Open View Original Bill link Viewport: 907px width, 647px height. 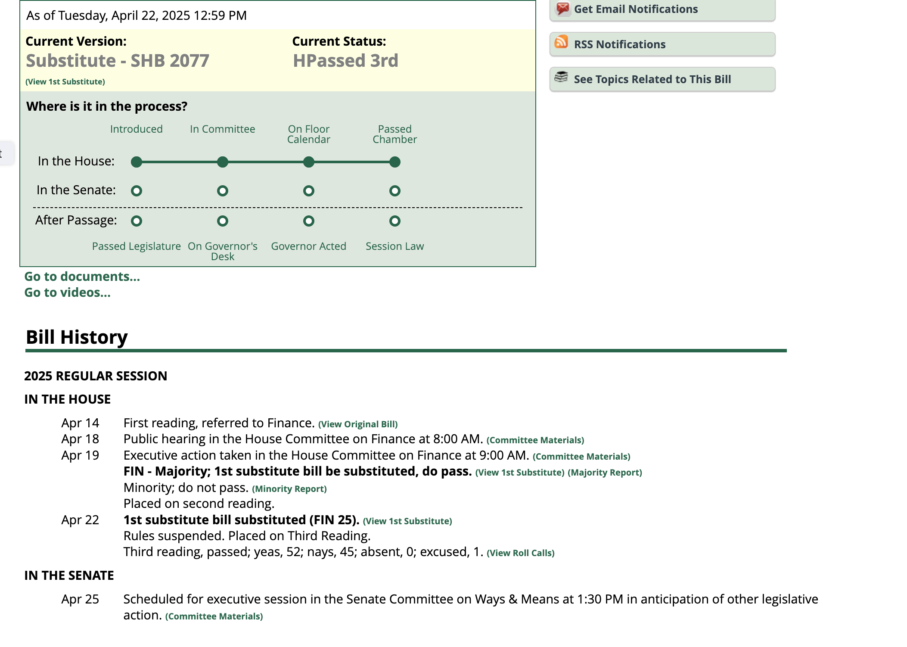(x=358, y=424)
